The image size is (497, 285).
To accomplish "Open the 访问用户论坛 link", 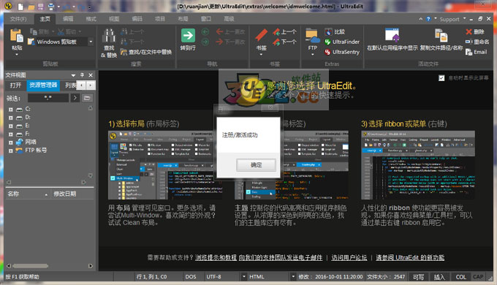I will 349,257.
